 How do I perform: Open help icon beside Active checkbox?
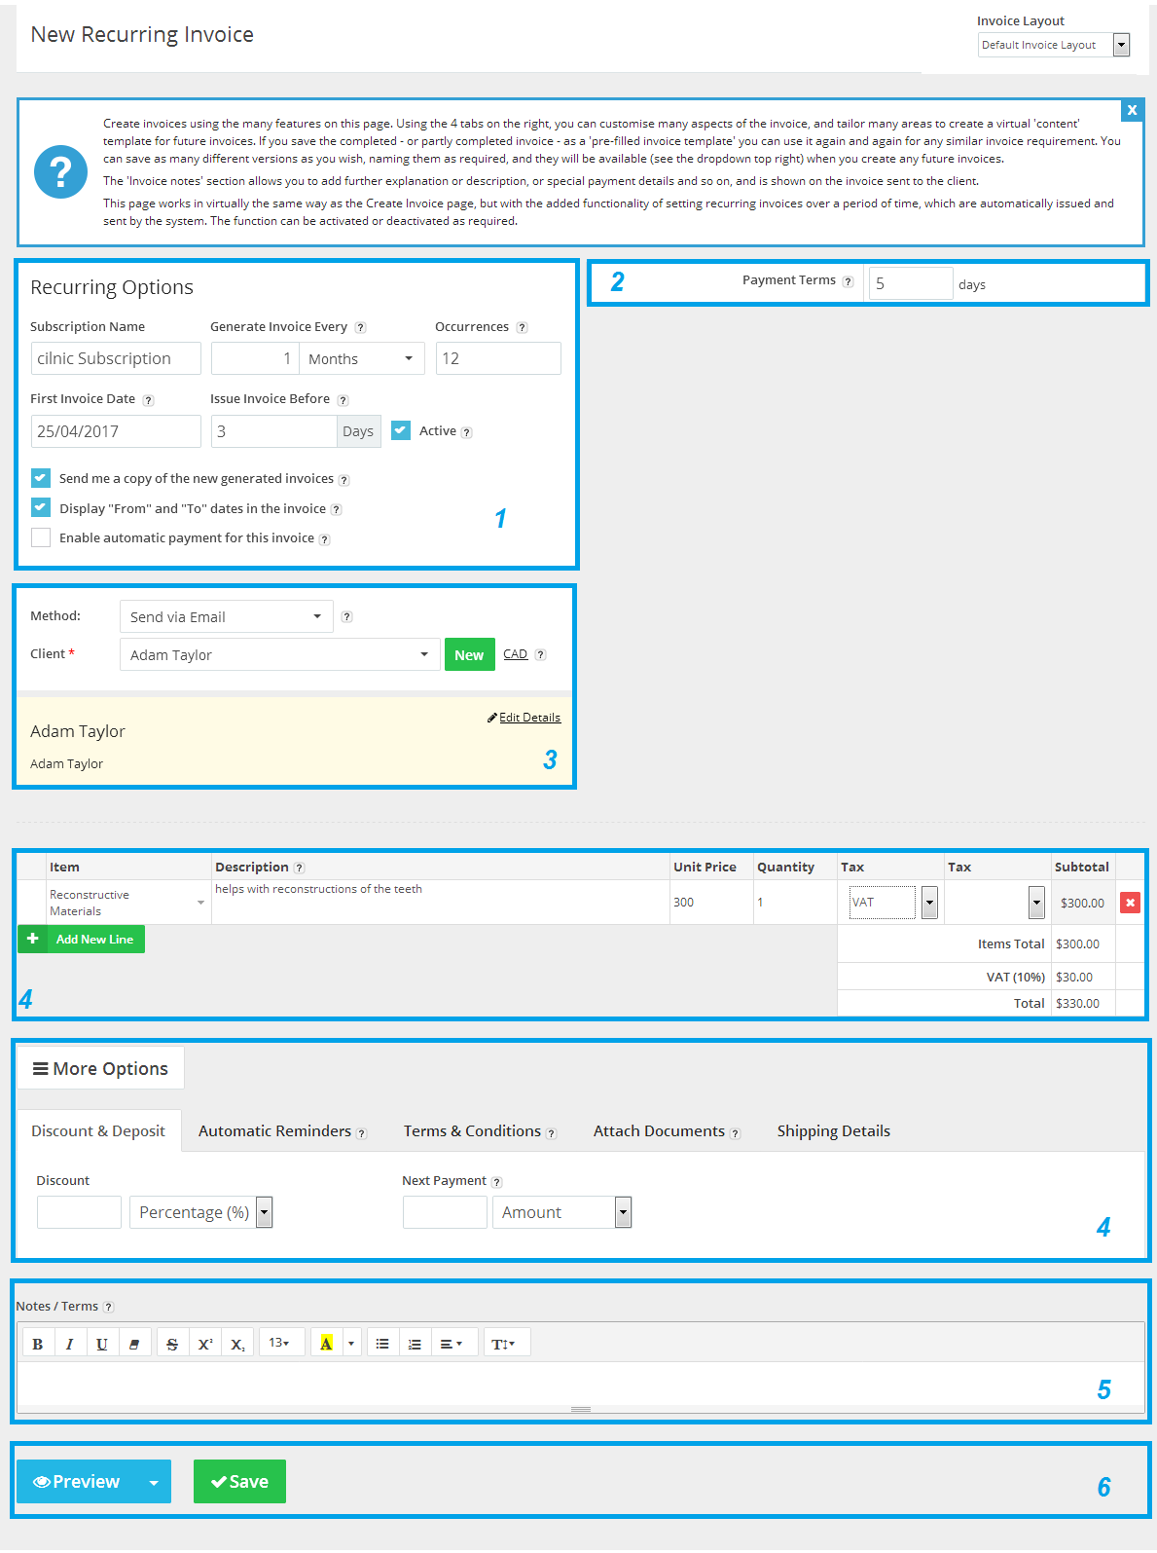point(467,432)
